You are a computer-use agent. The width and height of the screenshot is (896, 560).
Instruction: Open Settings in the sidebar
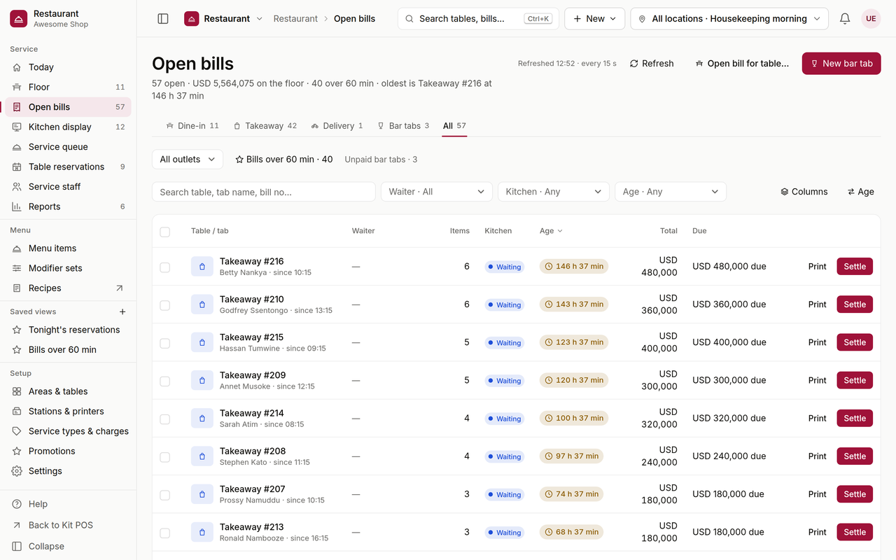click(x=68, y=471)
